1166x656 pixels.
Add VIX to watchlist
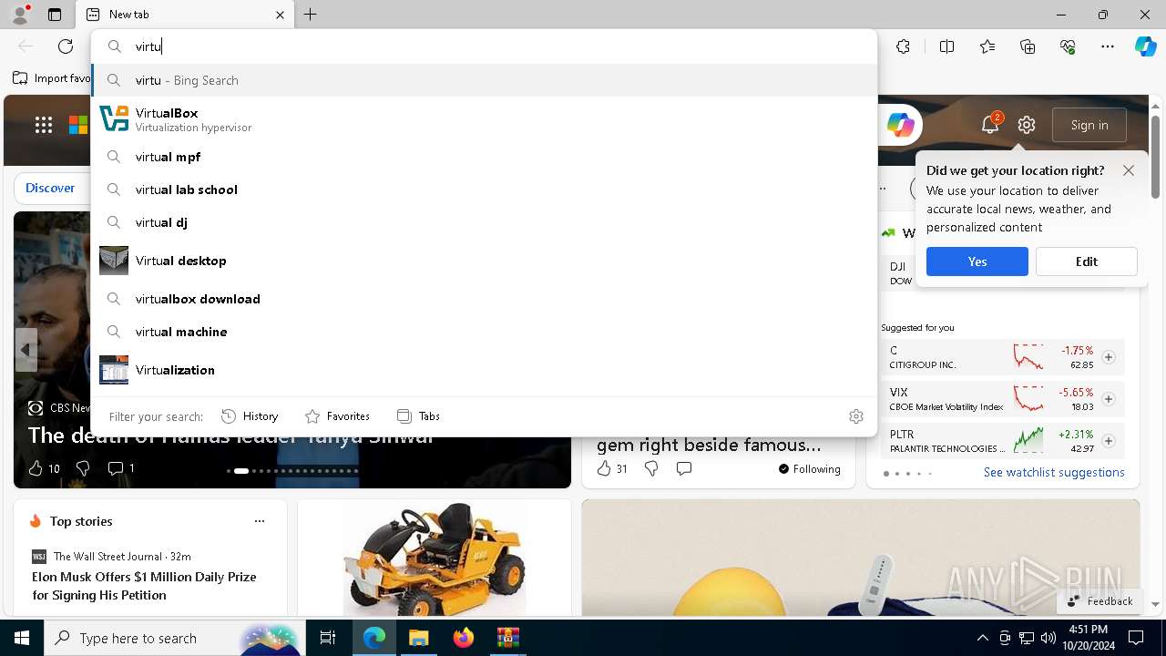(x=1109, y=399)
